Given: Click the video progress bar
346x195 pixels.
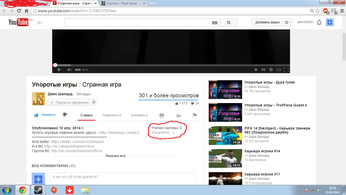Looking at the screenshot, I should pyautogui.click(x=171, y=65).
